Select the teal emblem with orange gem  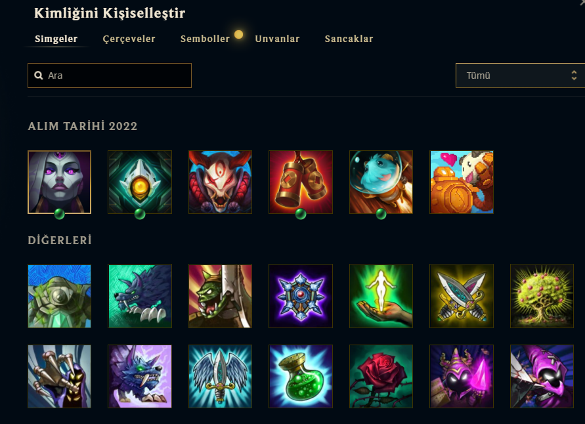click(x=140, y=182)
